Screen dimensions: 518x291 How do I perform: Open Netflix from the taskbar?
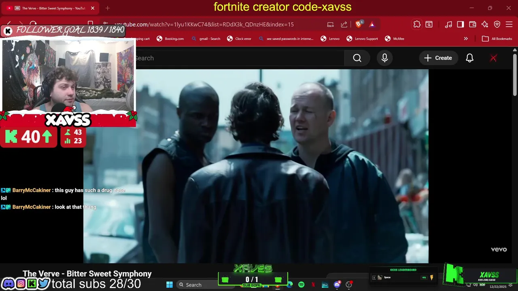[x=313, y=285]
